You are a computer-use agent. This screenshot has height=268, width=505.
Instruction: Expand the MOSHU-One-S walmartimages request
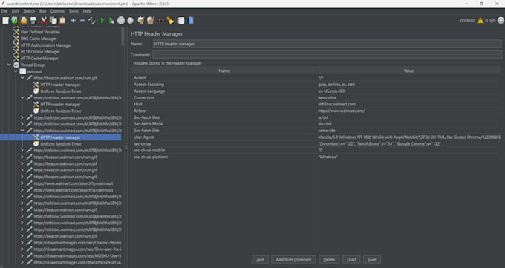click(x=22, y=256)
